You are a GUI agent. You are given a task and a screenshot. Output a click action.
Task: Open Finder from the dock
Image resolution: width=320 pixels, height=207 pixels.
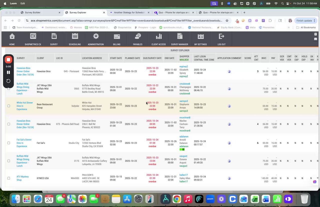coord(15,199)
